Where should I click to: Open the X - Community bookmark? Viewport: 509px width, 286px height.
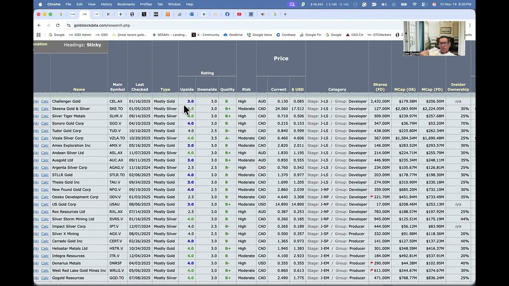pyautogui.click(x=206, y=35)
